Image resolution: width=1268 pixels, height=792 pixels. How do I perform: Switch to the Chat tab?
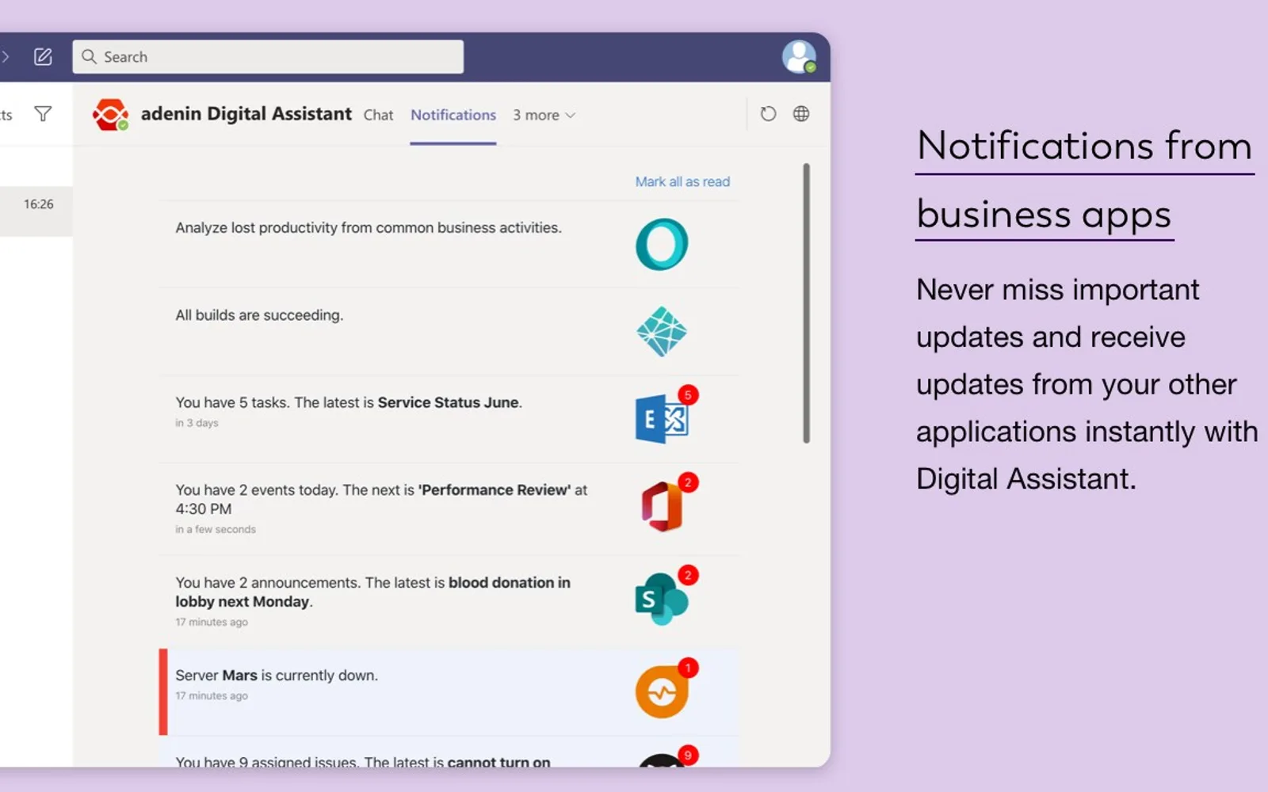click(378, 115)
